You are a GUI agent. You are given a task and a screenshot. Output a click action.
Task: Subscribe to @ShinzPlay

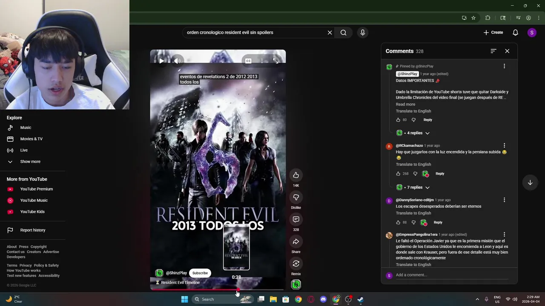click(x=200, y=273)
